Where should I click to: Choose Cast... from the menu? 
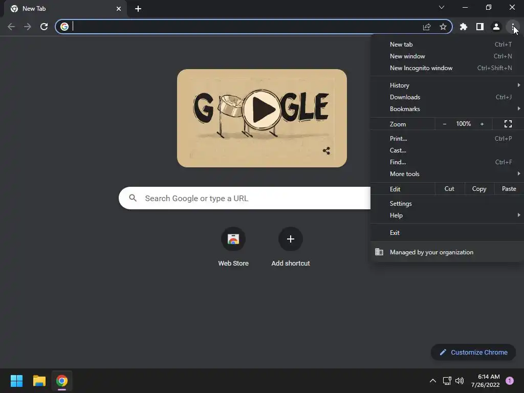point(447,150)
